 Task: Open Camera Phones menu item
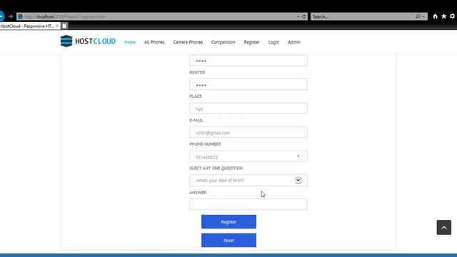188,42
